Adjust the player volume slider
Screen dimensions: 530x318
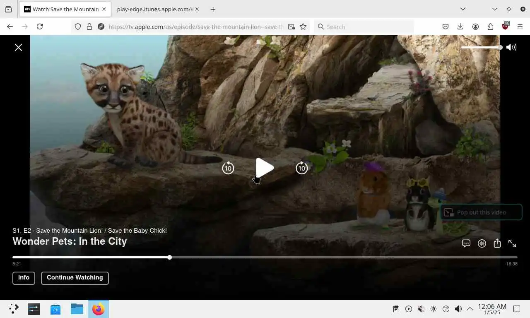point(482,48)
